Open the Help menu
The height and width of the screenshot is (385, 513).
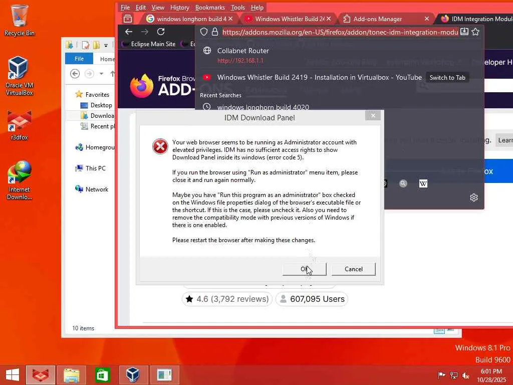[x=257, y=8]
